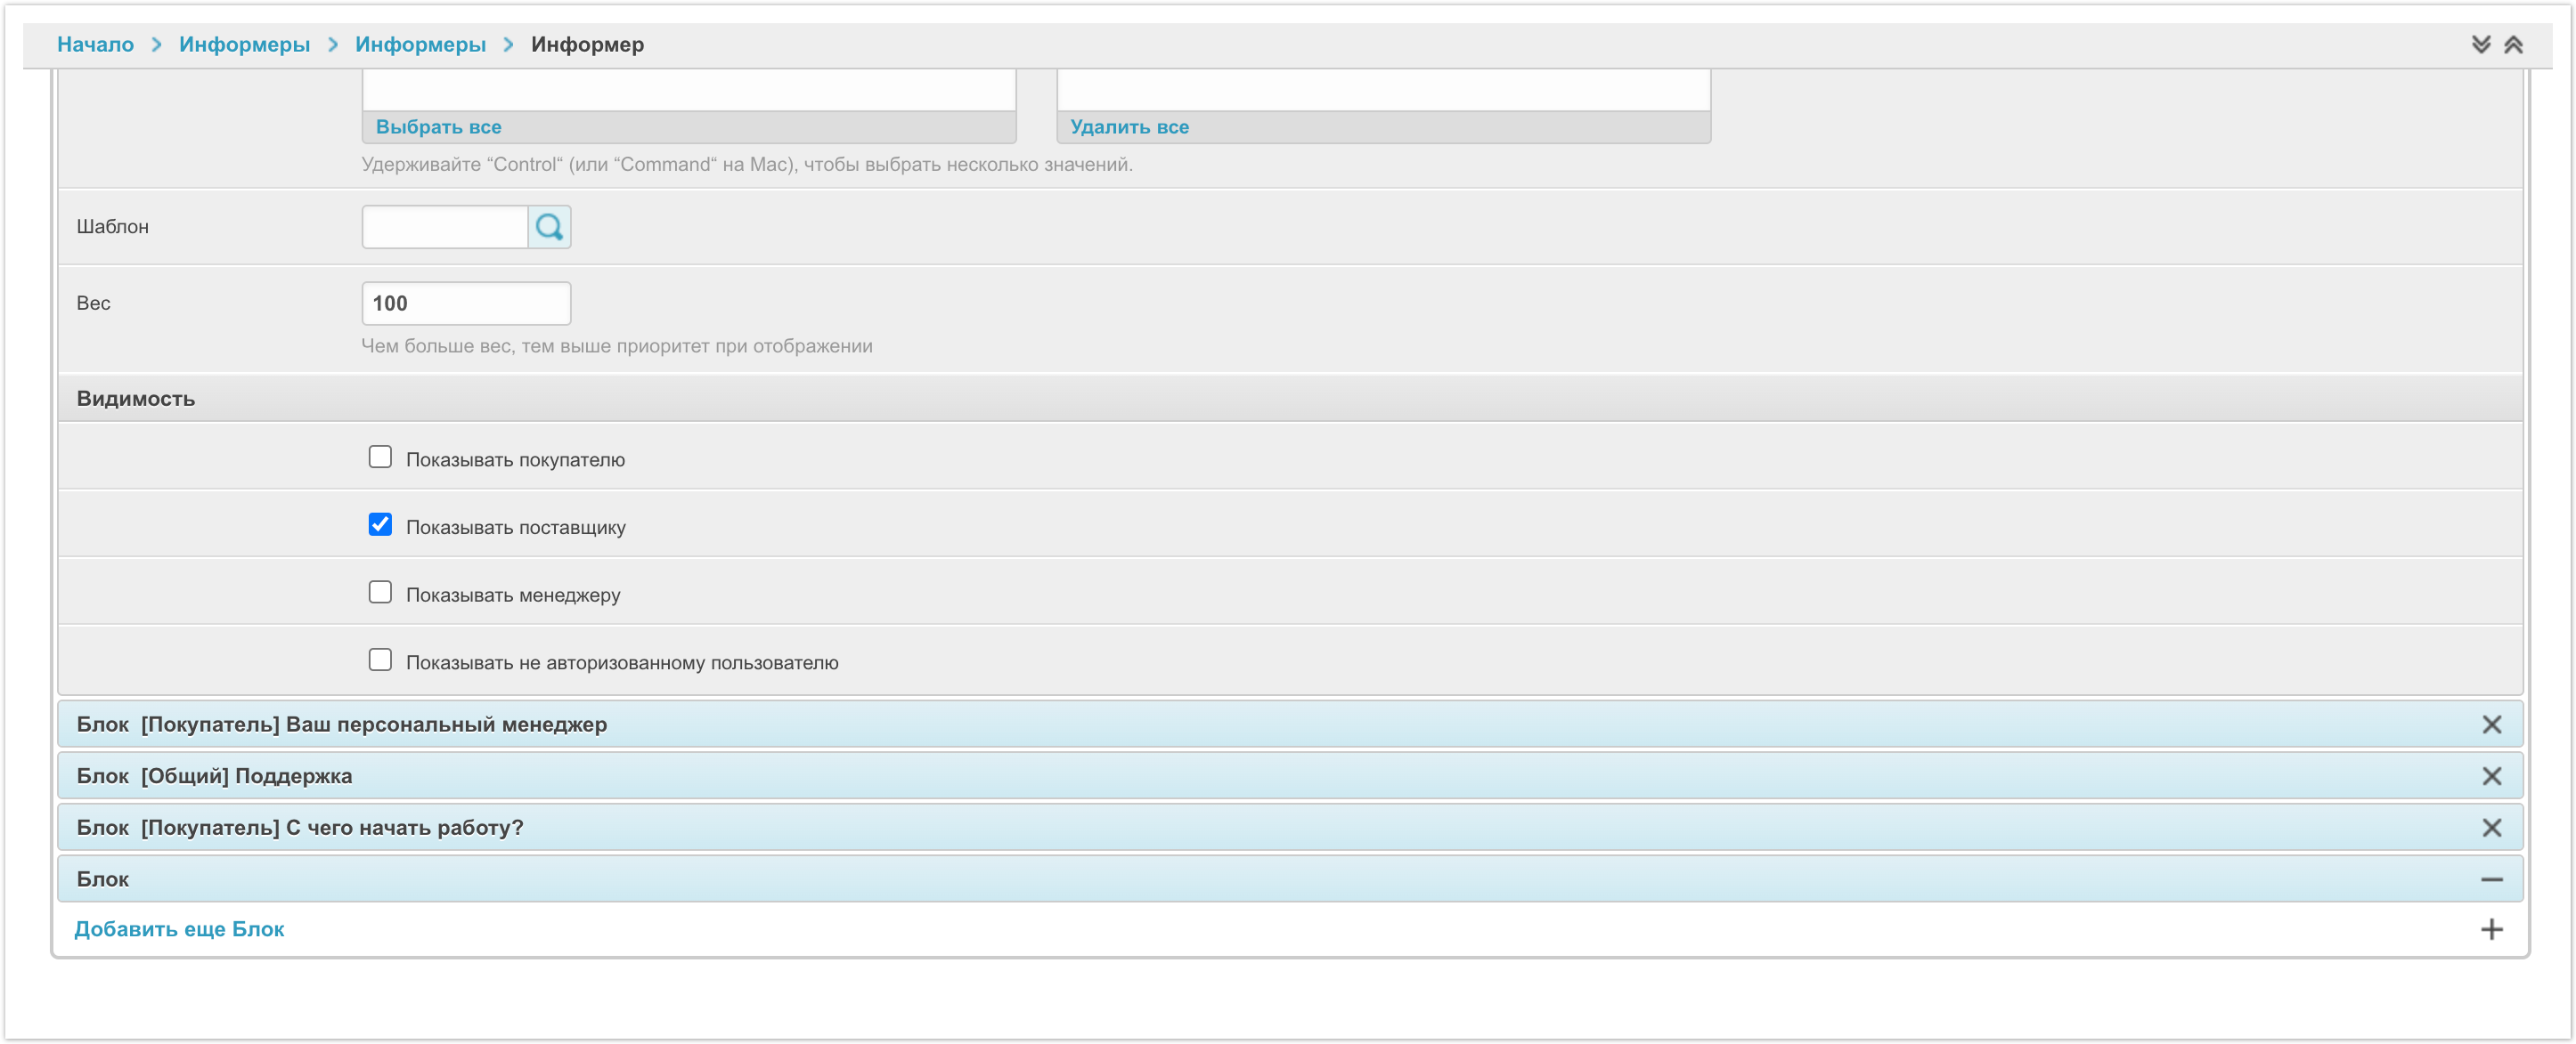Click the Вес input field containing 100
Image resolution: width=2576 pixels, height=1044 pixels.
click(466, 303)
